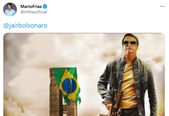The image size is (169, 116).
Task: Open the MarioFrias round profile avatar
Action: [x=10, y=9]
